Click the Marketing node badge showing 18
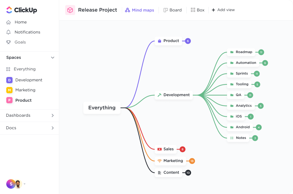293x194 pixels. click(191, 161)
